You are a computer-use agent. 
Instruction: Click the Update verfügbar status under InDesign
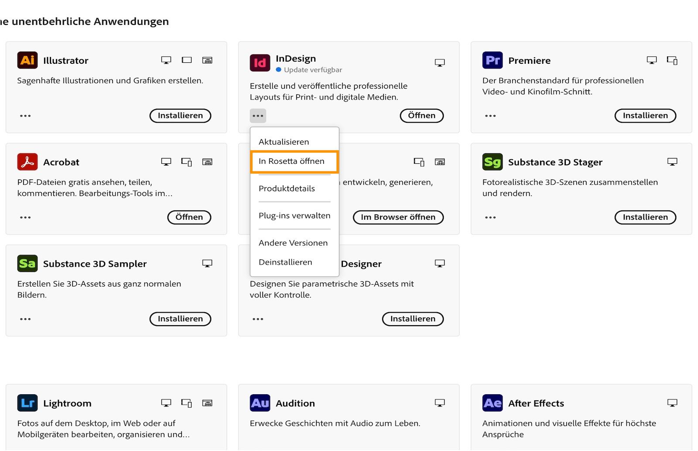pyautogui.click(x=309, y=70)
